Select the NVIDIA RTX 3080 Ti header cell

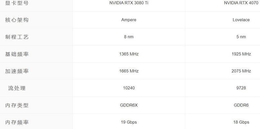pyautogui.click(x=129, y=3)
